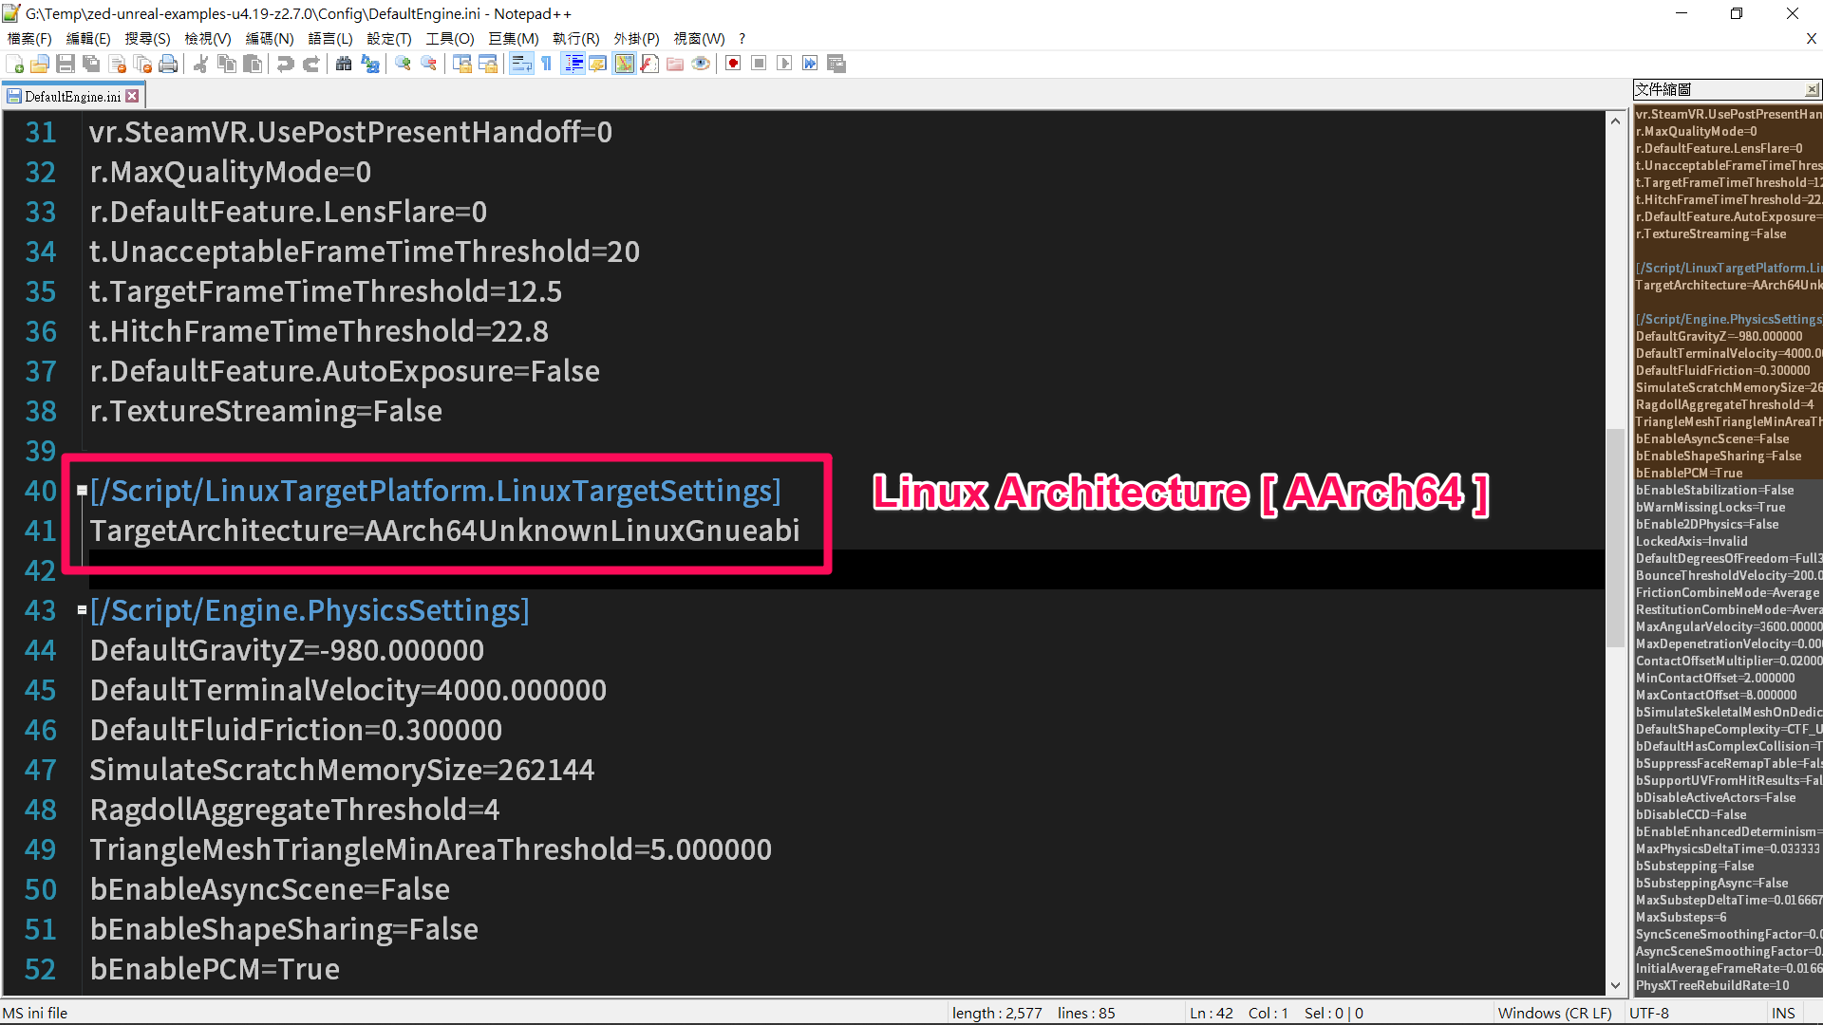Close the DefaultEngine.ini tab
Image resolution: width=1823 pixels, height=1025 pixels.
pyautogui.click(x=132, y=95)
